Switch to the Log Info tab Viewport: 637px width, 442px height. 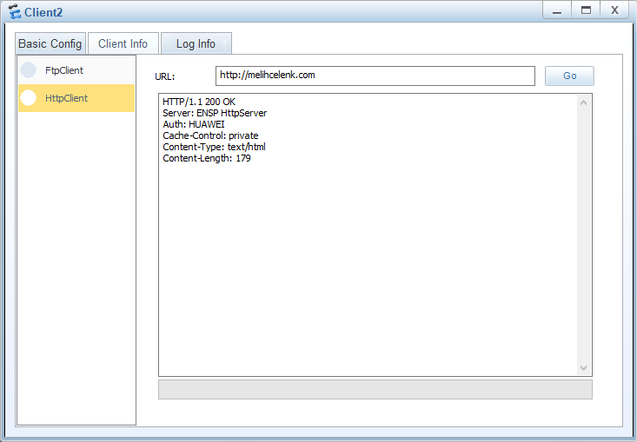pyautogui.click(x=196, y=43)
